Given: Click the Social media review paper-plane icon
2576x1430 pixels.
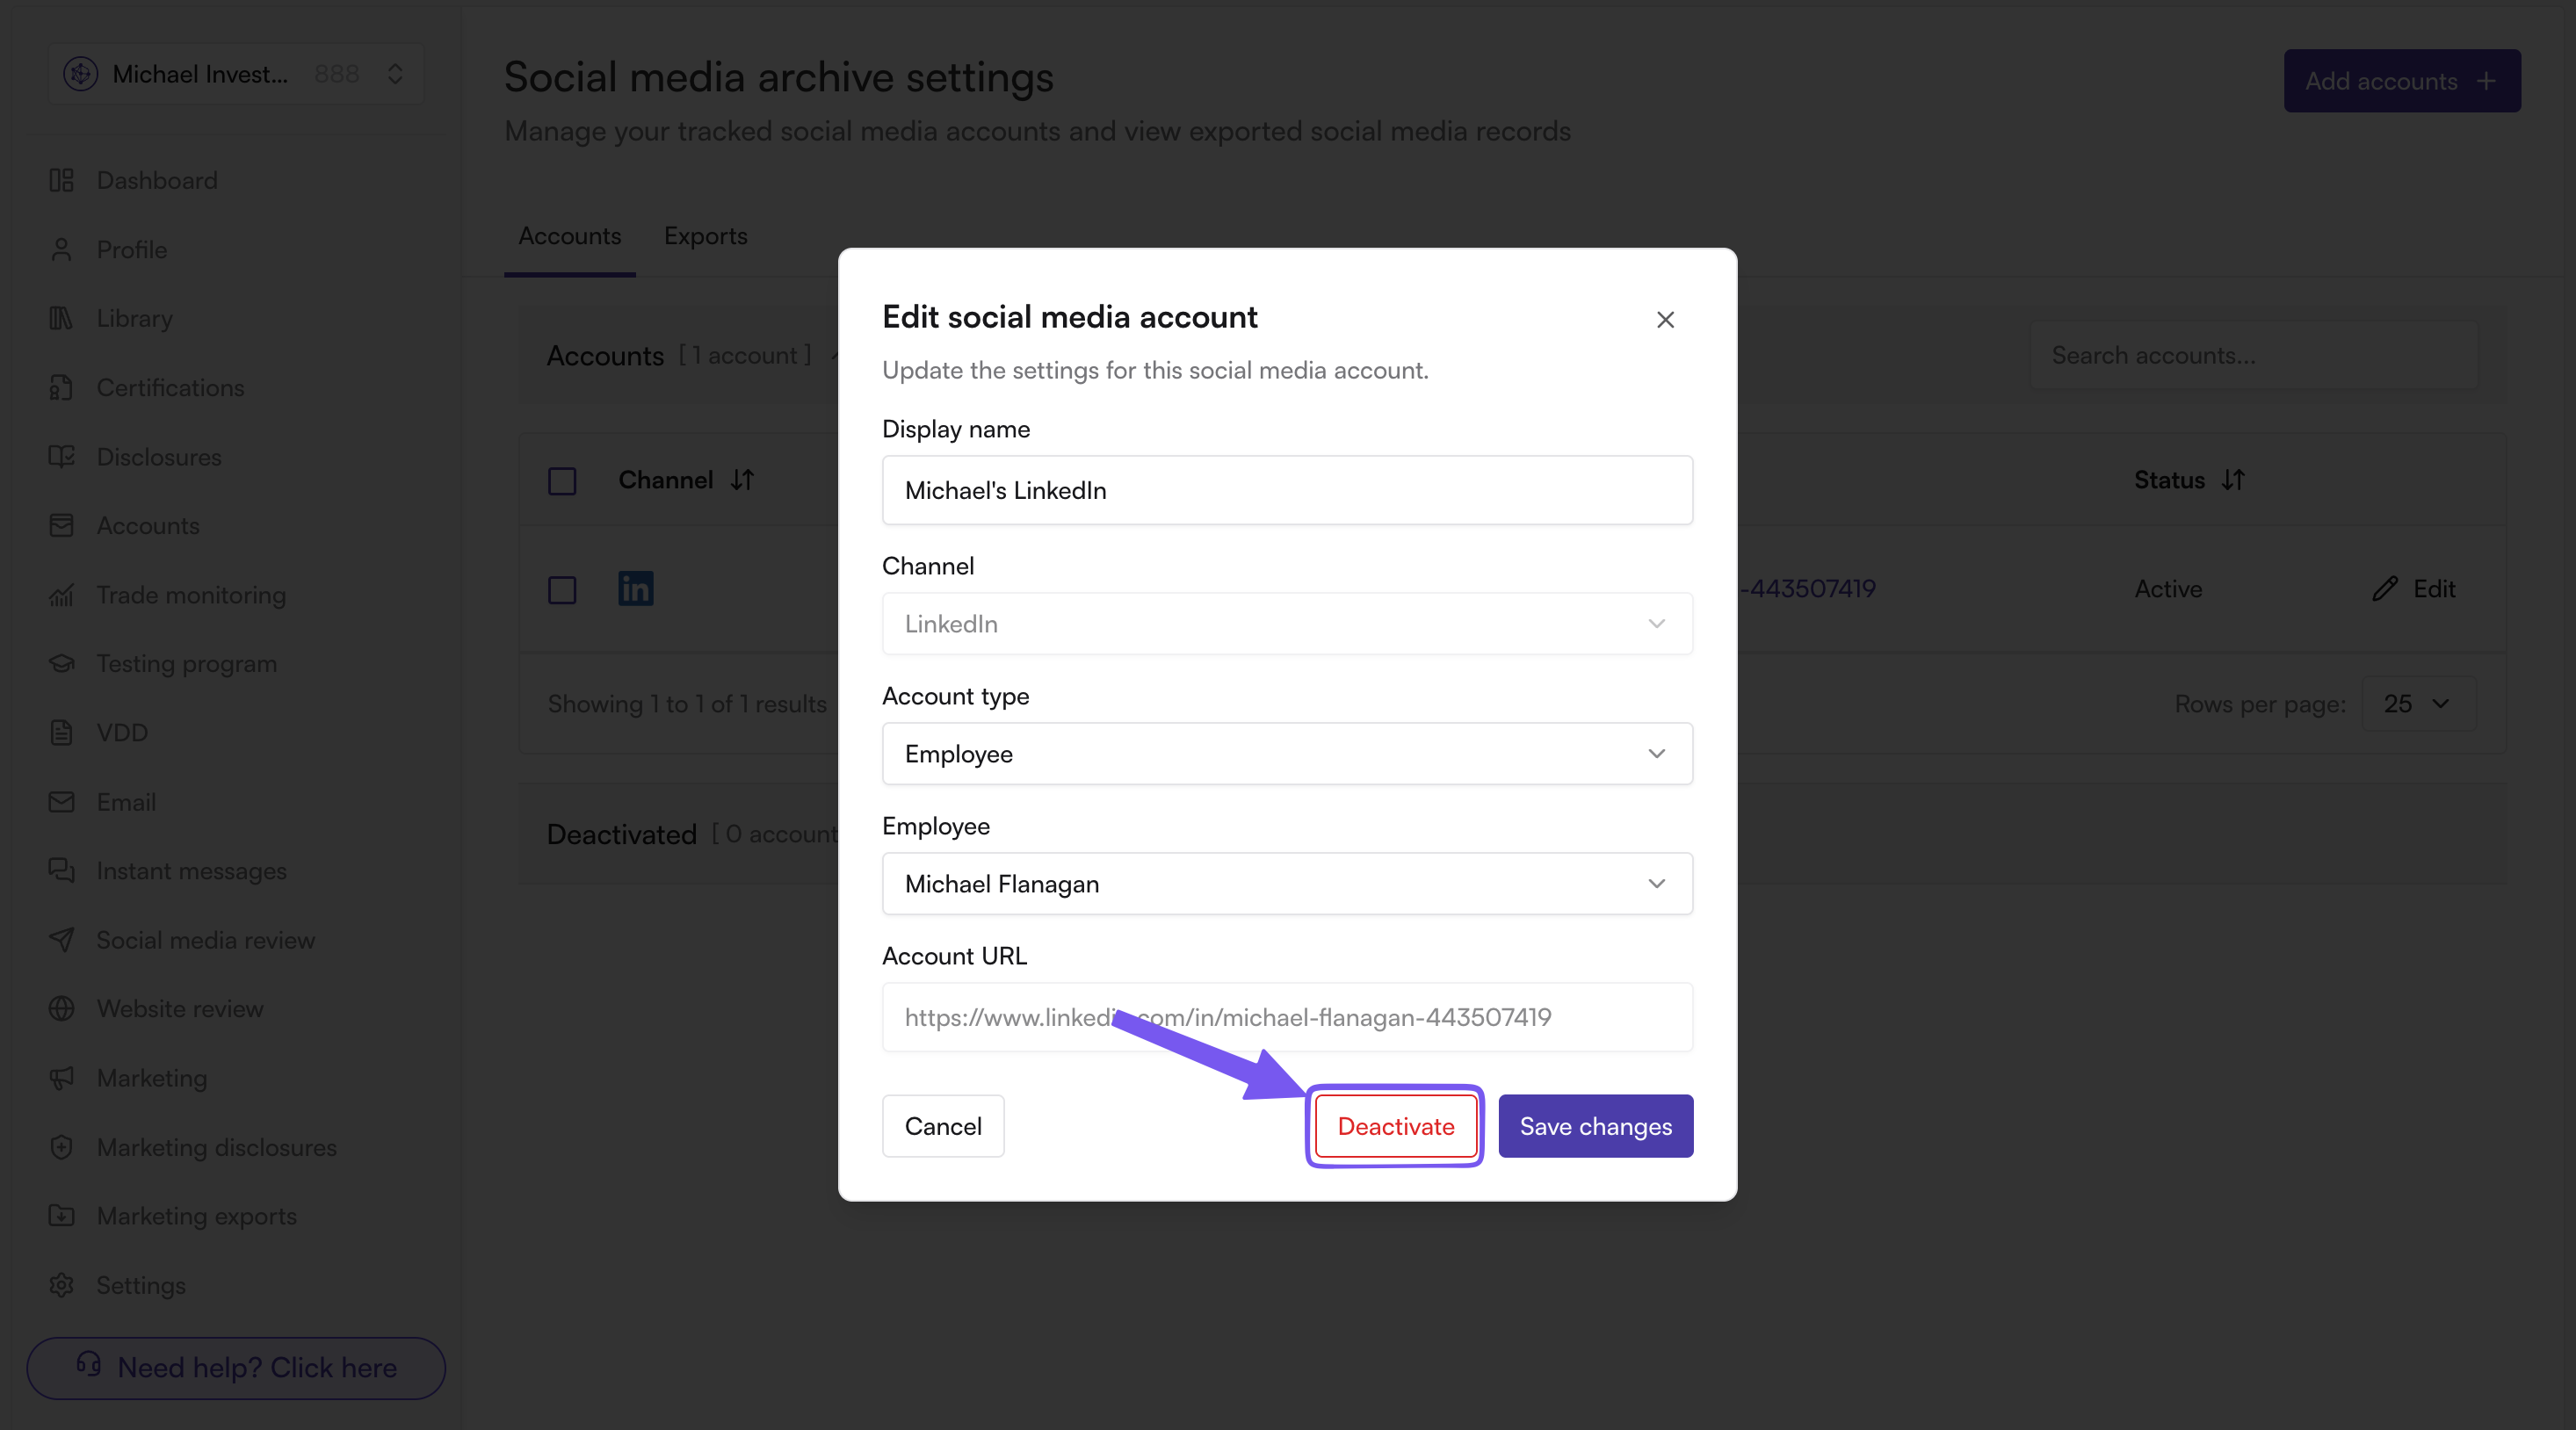Looking at the screenshot, I should tap(61, 940).
